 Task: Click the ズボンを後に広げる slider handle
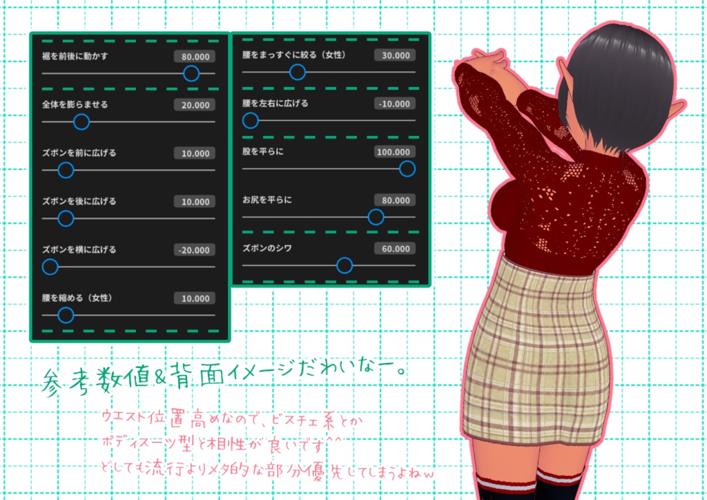66,219
